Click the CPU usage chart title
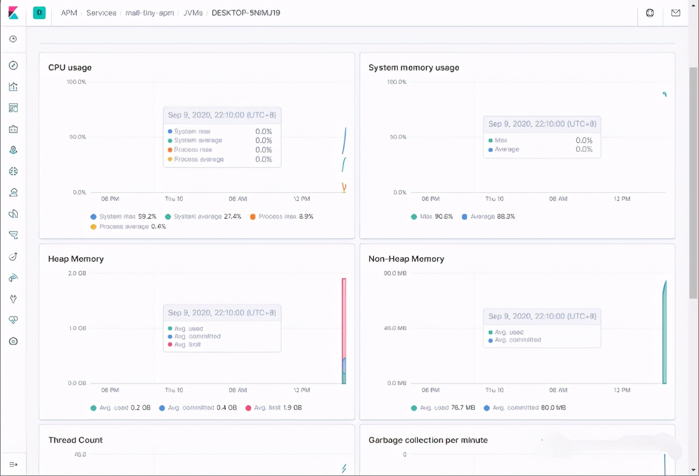 (70, 67)
